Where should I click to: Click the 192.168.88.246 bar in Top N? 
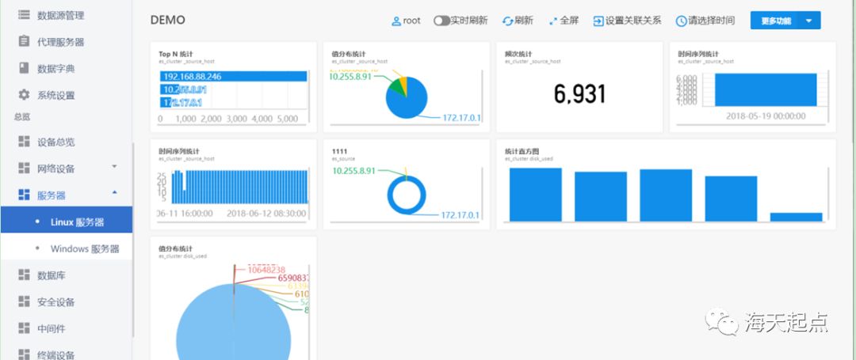(234, 77)
